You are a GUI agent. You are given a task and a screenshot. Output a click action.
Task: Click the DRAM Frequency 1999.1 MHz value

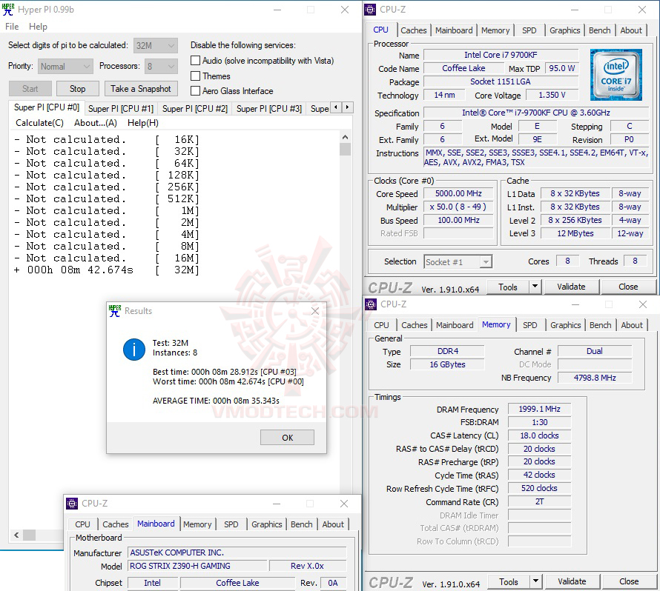pyautogui.click(x=539, y=409)
